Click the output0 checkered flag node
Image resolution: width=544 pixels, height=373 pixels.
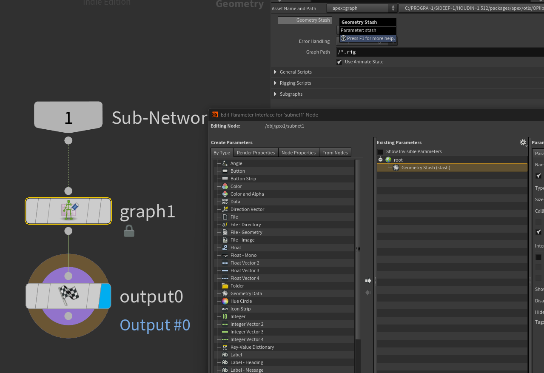tap(68, 296)
